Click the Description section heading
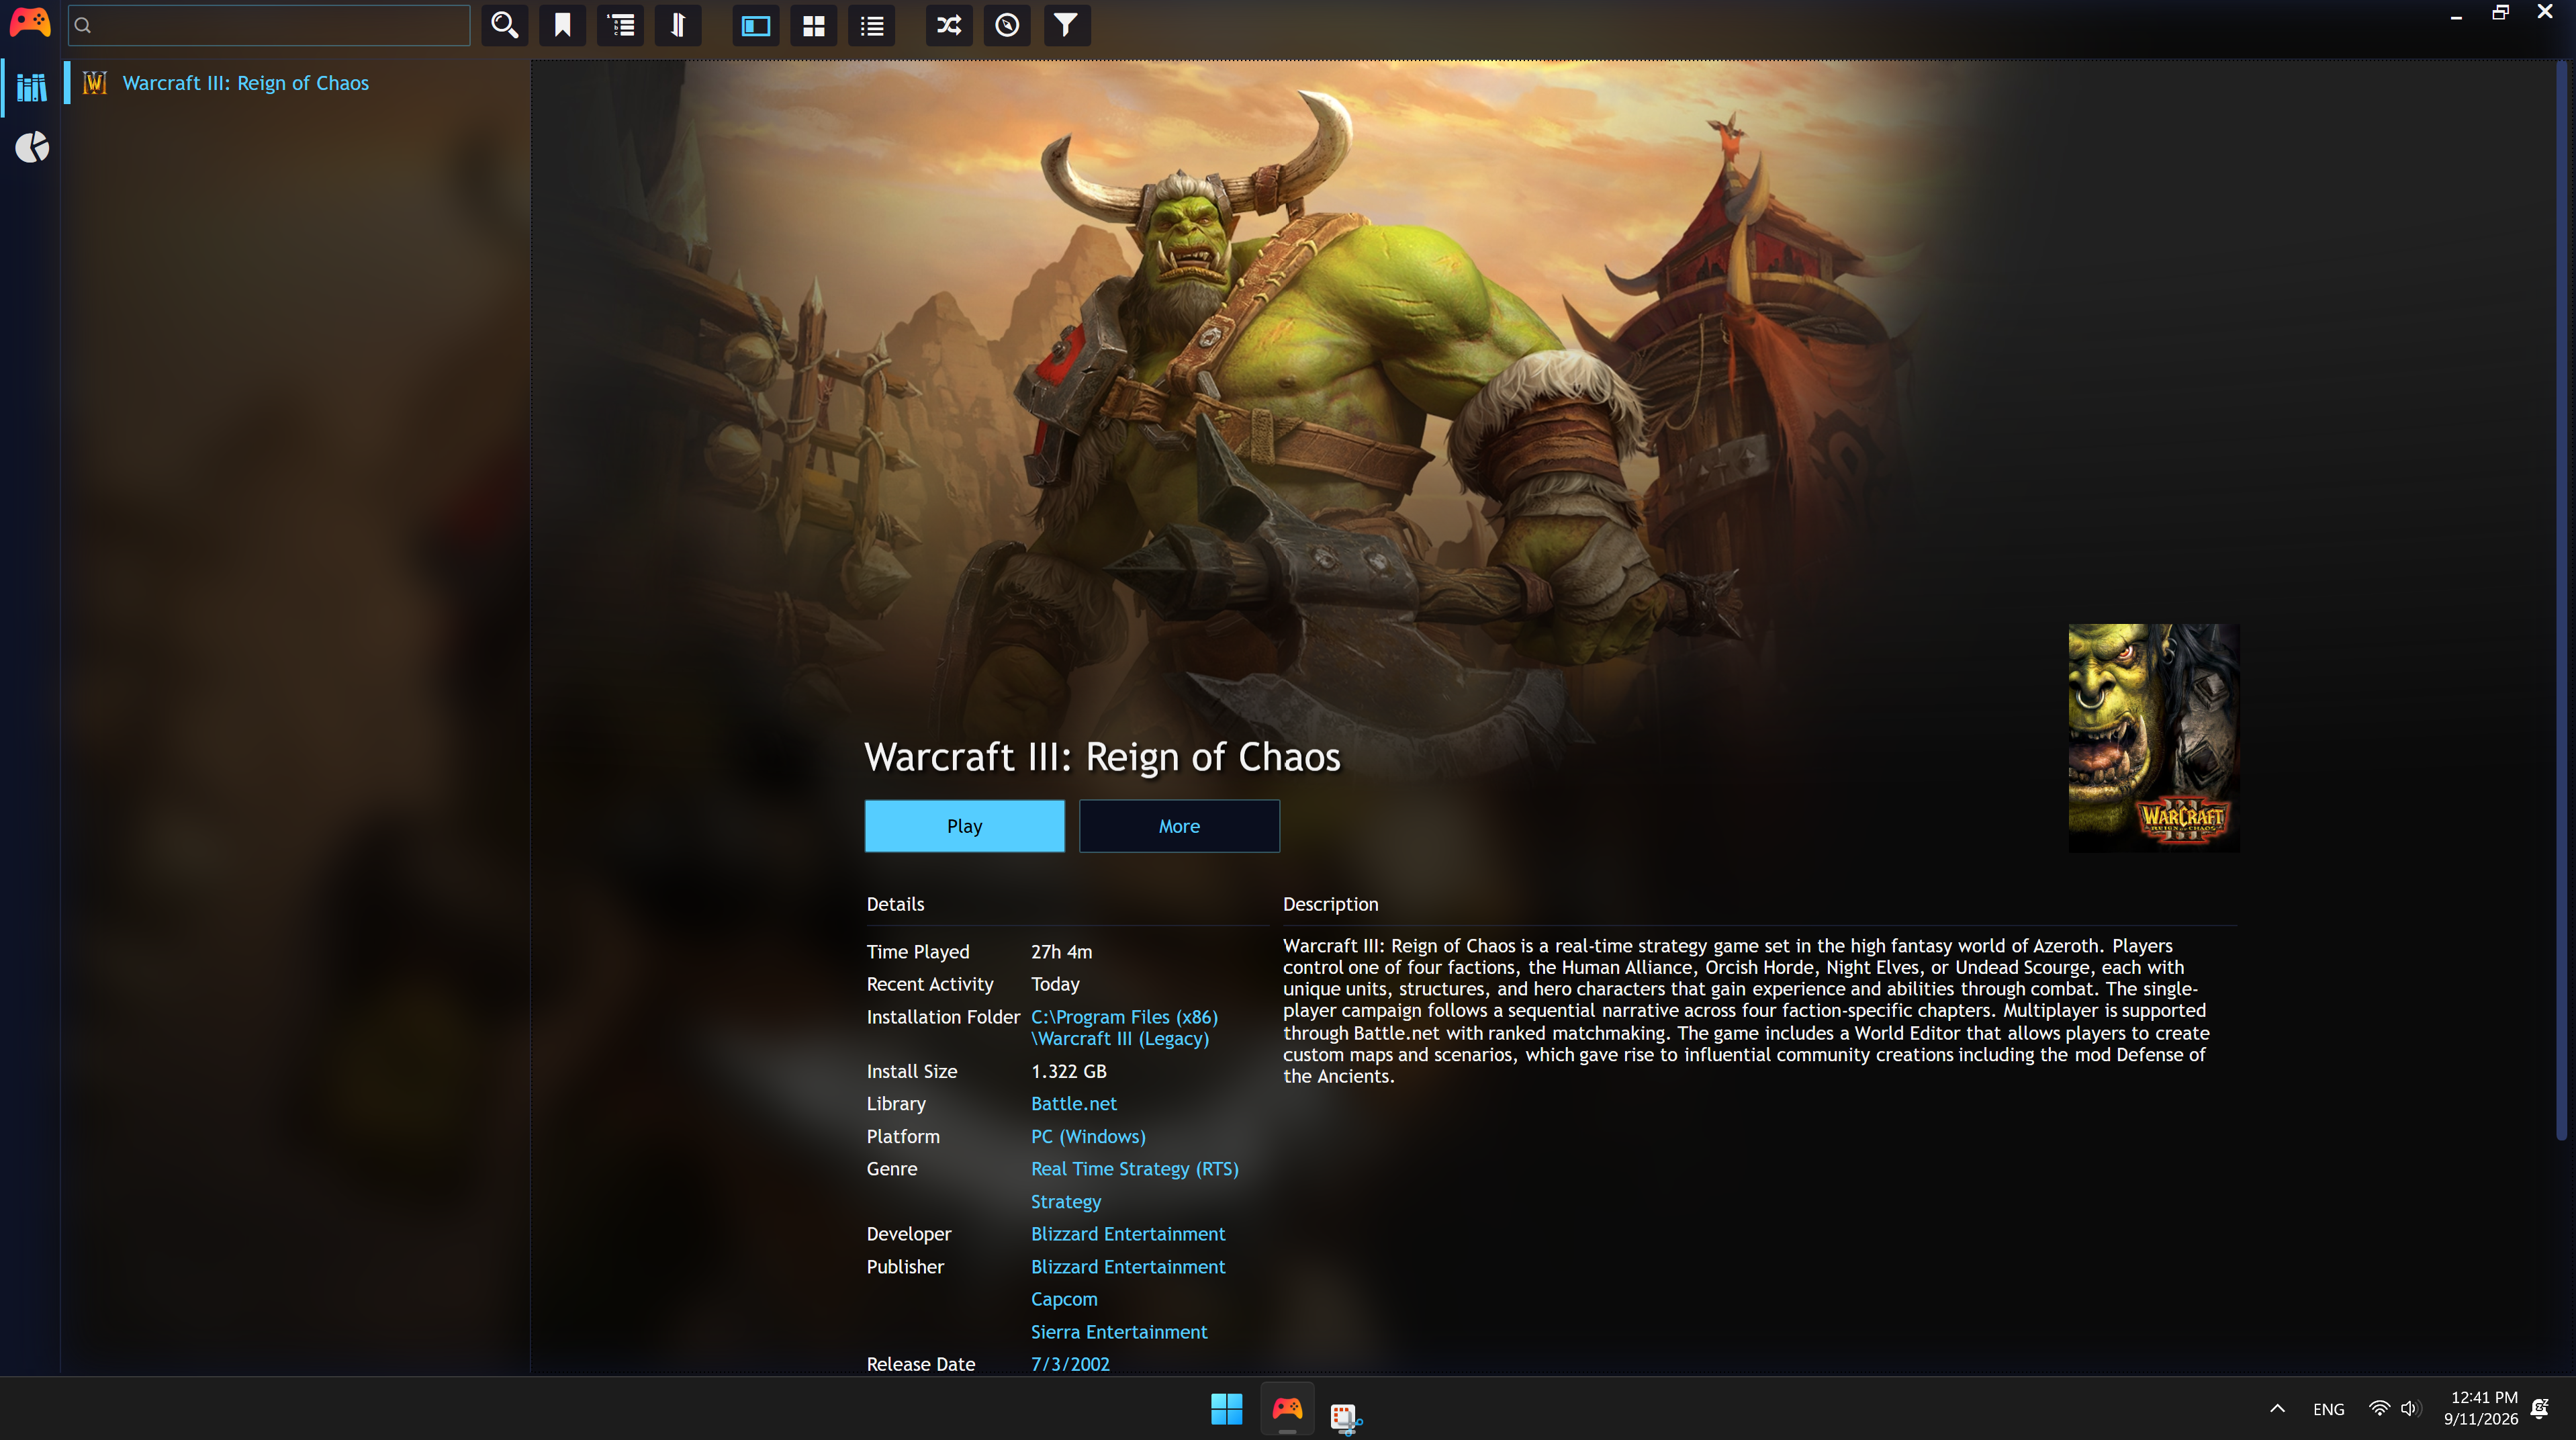The image size is (2576, 1440). coord(1330,904)
